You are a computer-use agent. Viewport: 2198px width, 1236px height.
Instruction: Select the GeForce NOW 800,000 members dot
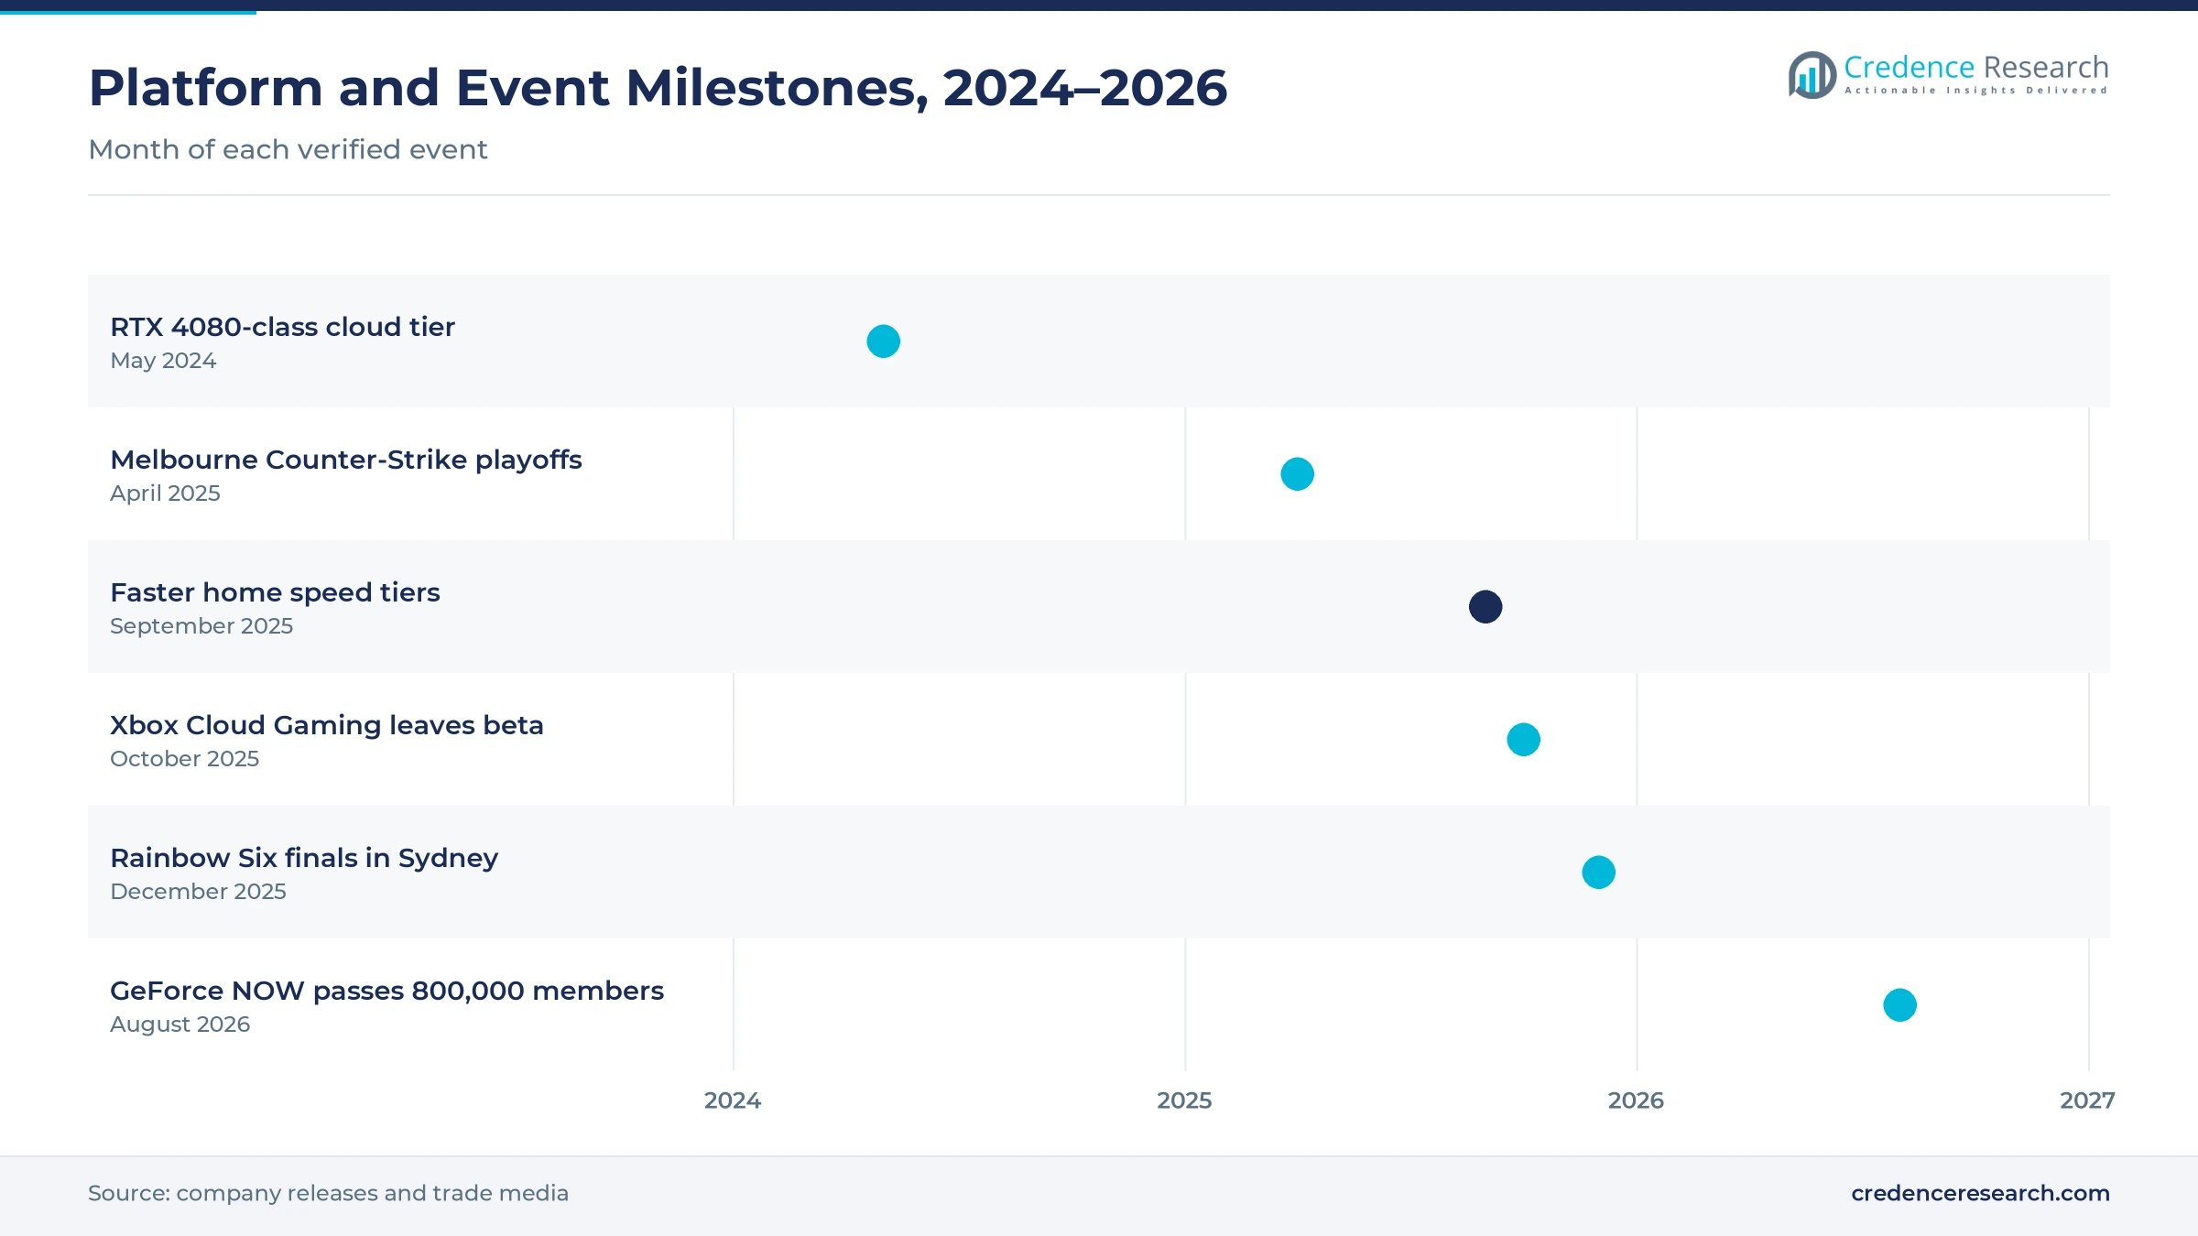click(1900, 1005)
